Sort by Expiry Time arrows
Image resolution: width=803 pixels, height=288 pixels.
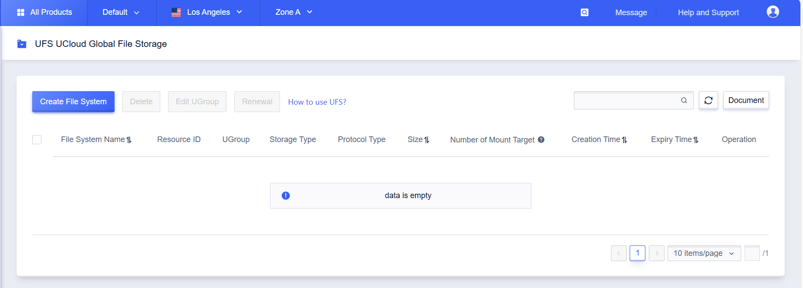point(696,140)
